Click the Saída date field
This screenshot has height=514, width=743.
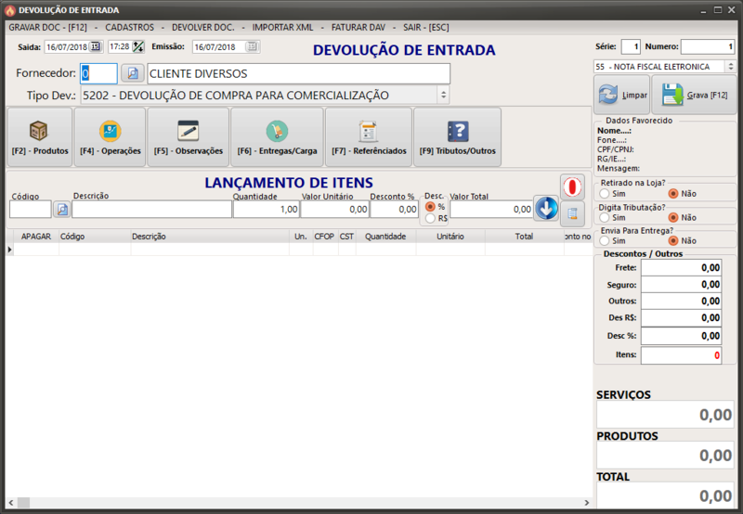(67, 47)
